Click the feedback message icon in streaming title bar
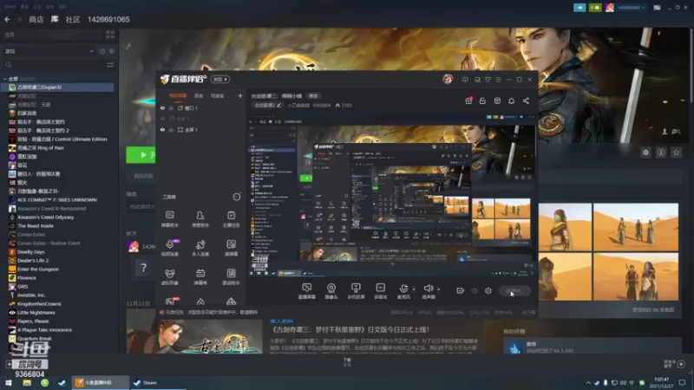Screen dimensions: 694x390 465,80
